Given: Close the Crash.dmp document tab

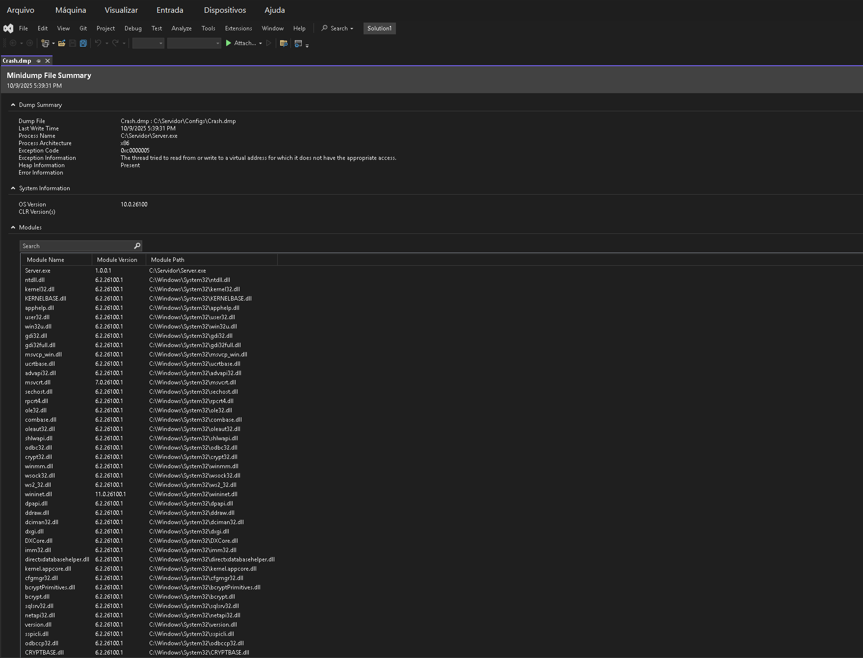Looking at the screenshot, I should click(x=48, y=61).
